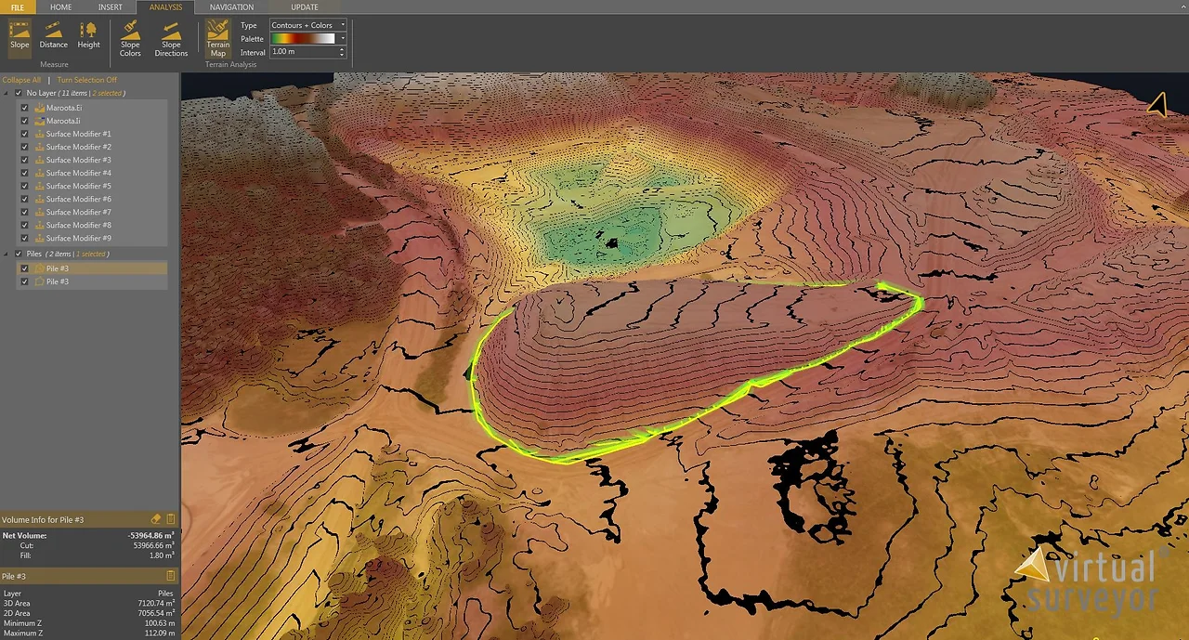Collapse the Piles group triangle

coord(7,254)
